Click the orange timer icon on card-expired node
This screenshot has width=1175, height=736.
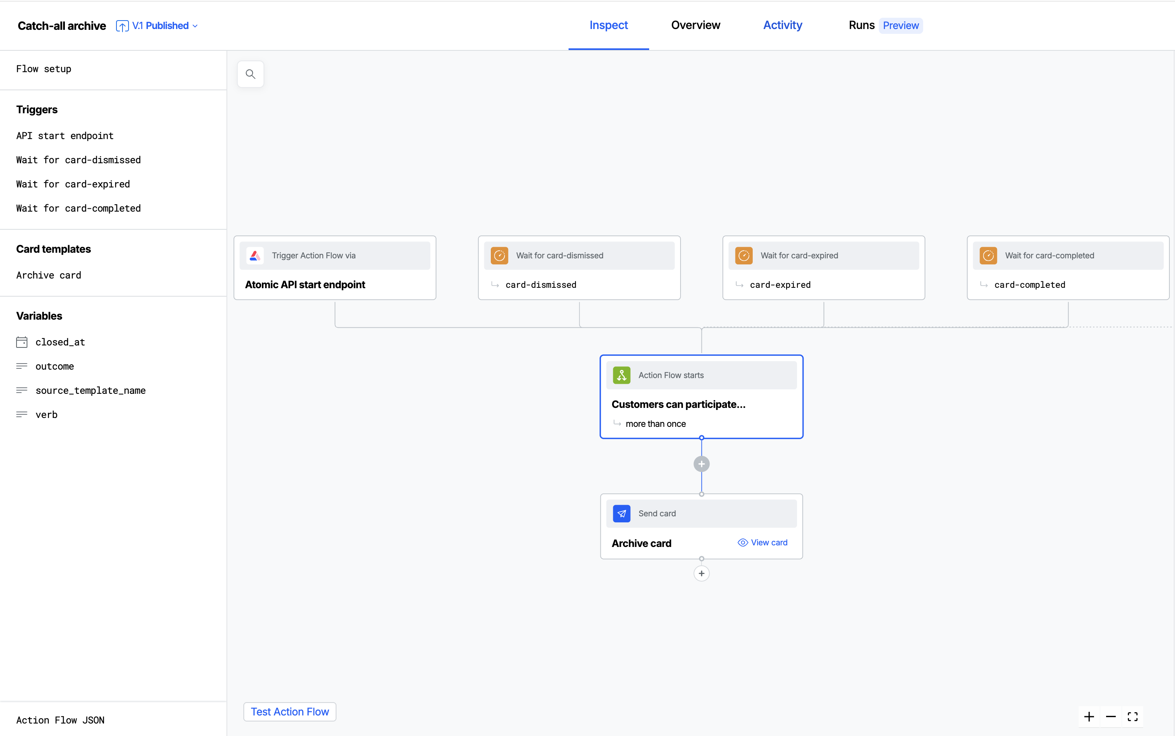pos(744,256)
